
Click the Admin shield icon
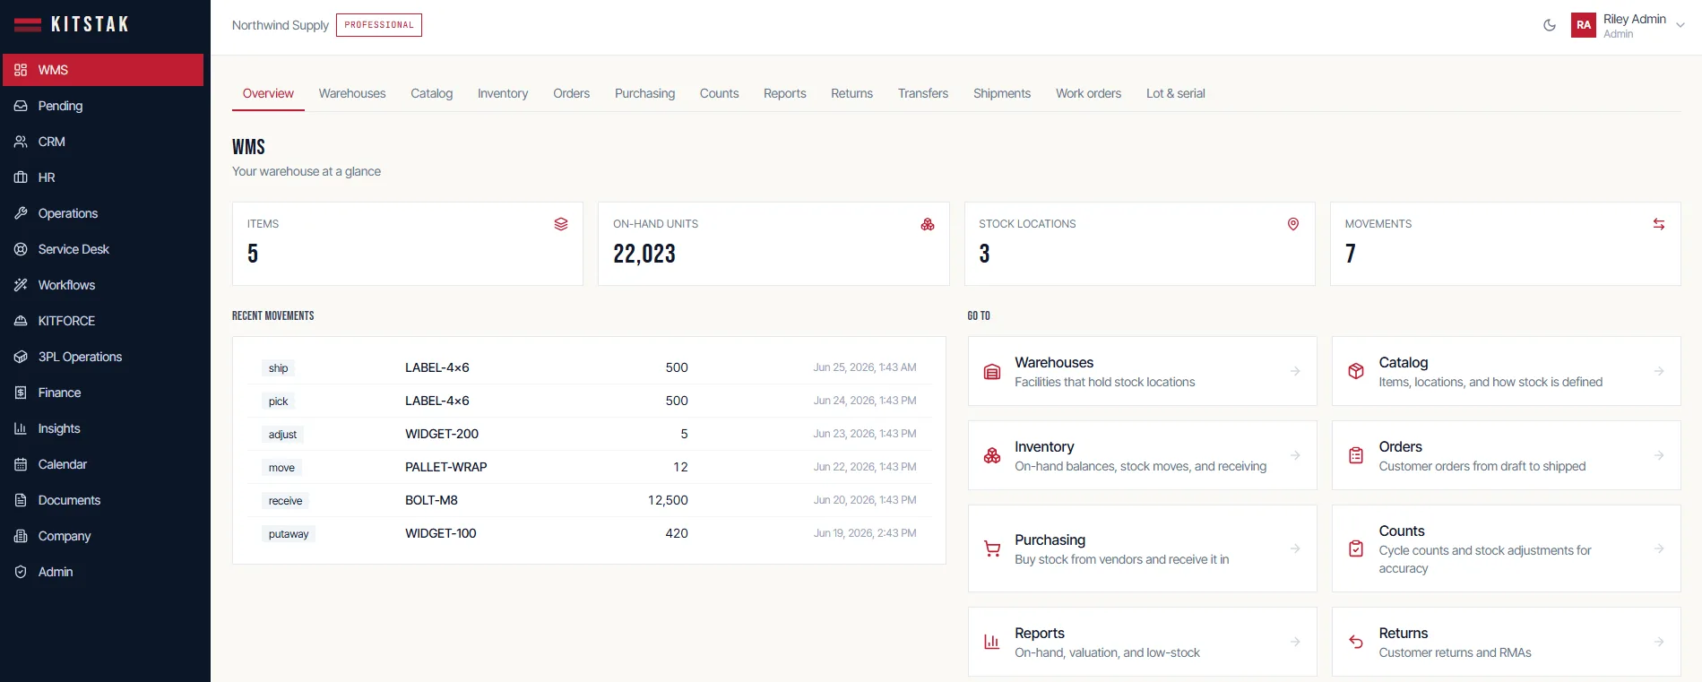point(21,572)
